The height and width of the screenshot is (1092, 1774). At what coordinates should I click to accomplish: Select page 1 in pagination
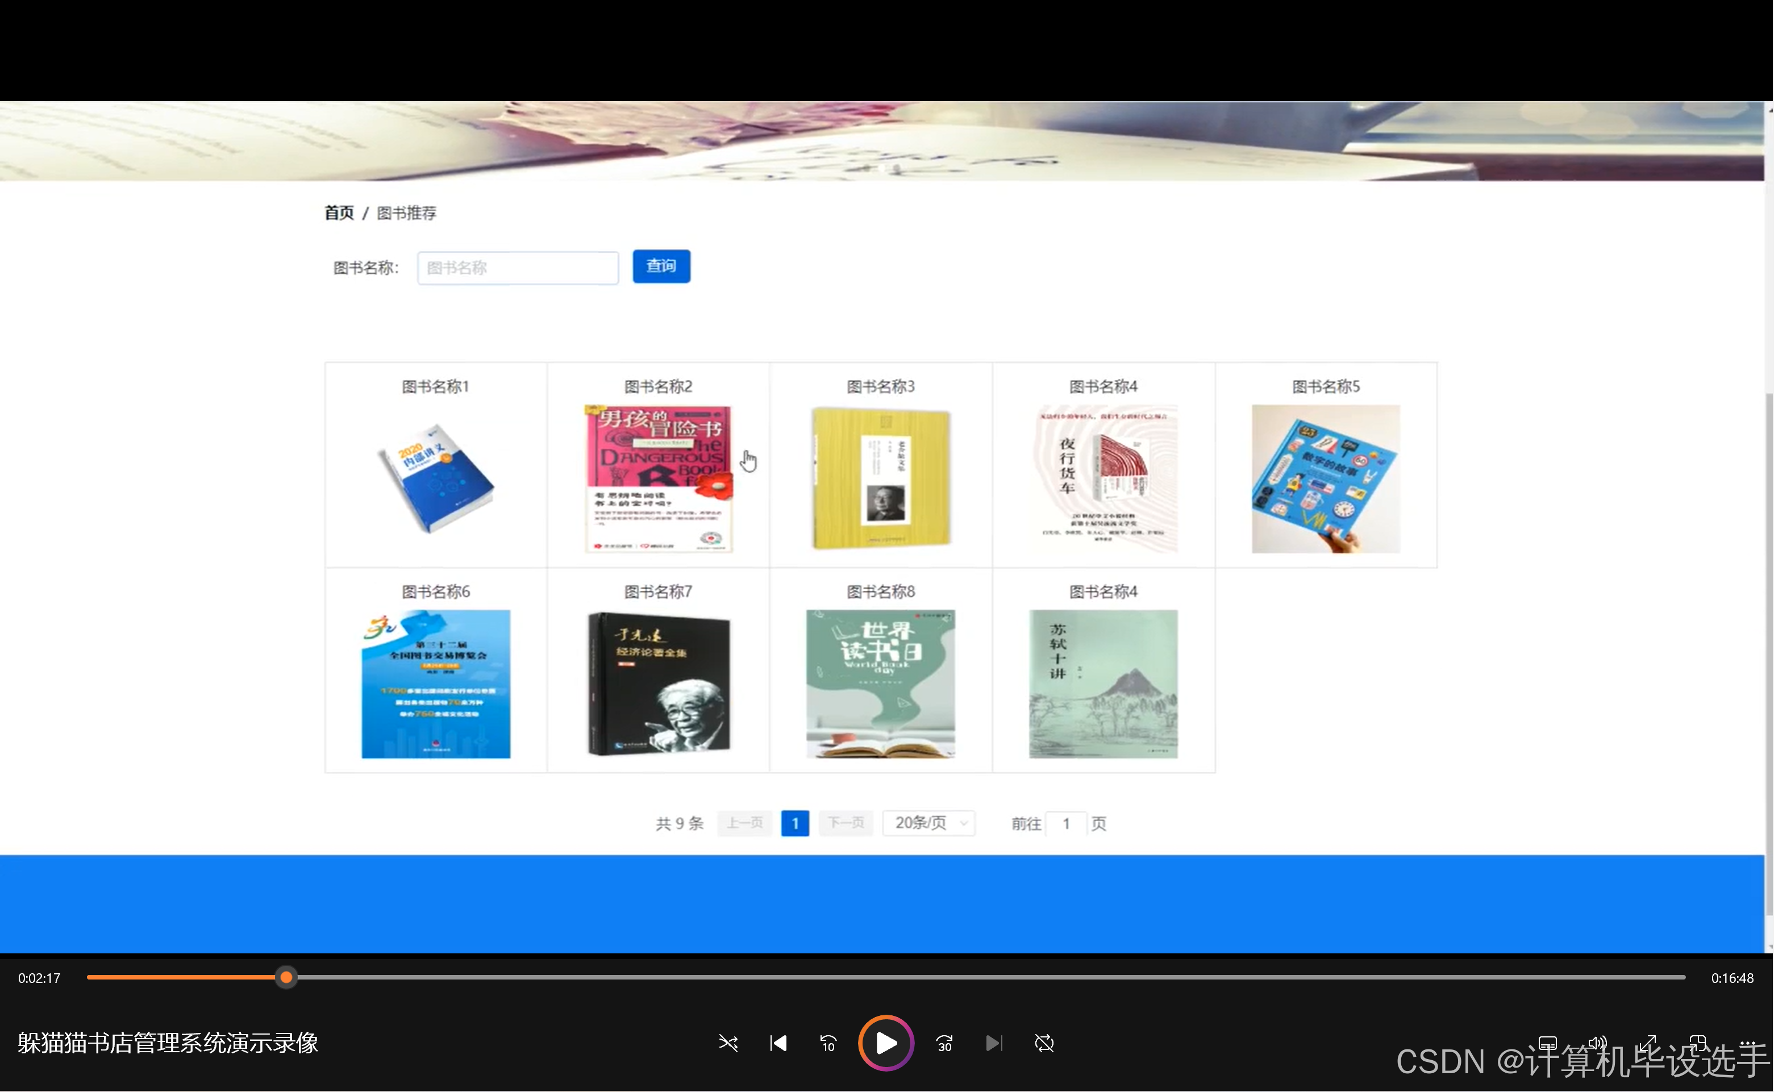pos(794,823)
